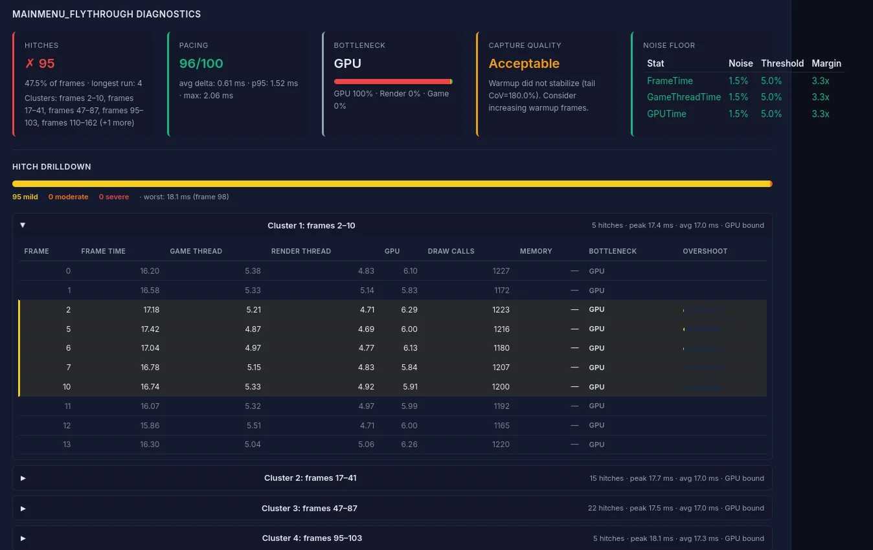The image size is (873, 550).
Task: Open the GPUTime stat details
Action: [x=667, y=113]
